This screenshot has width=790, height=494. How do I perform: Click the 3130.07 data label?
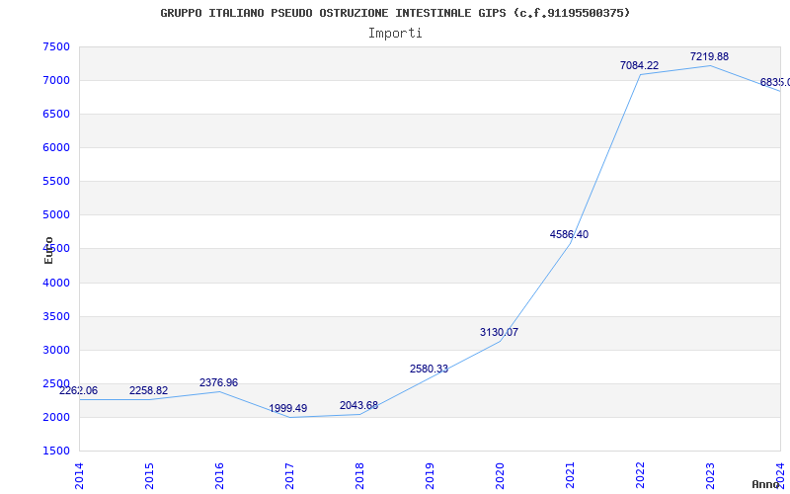coord(499,332)
